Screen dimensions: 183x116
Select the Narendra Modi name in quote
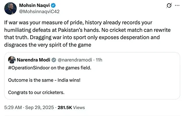(33, 60)
